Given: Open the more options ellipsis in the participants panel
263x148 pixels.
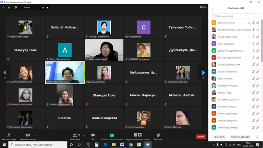Looking at the screenshot, I should (x=257, y=137).
